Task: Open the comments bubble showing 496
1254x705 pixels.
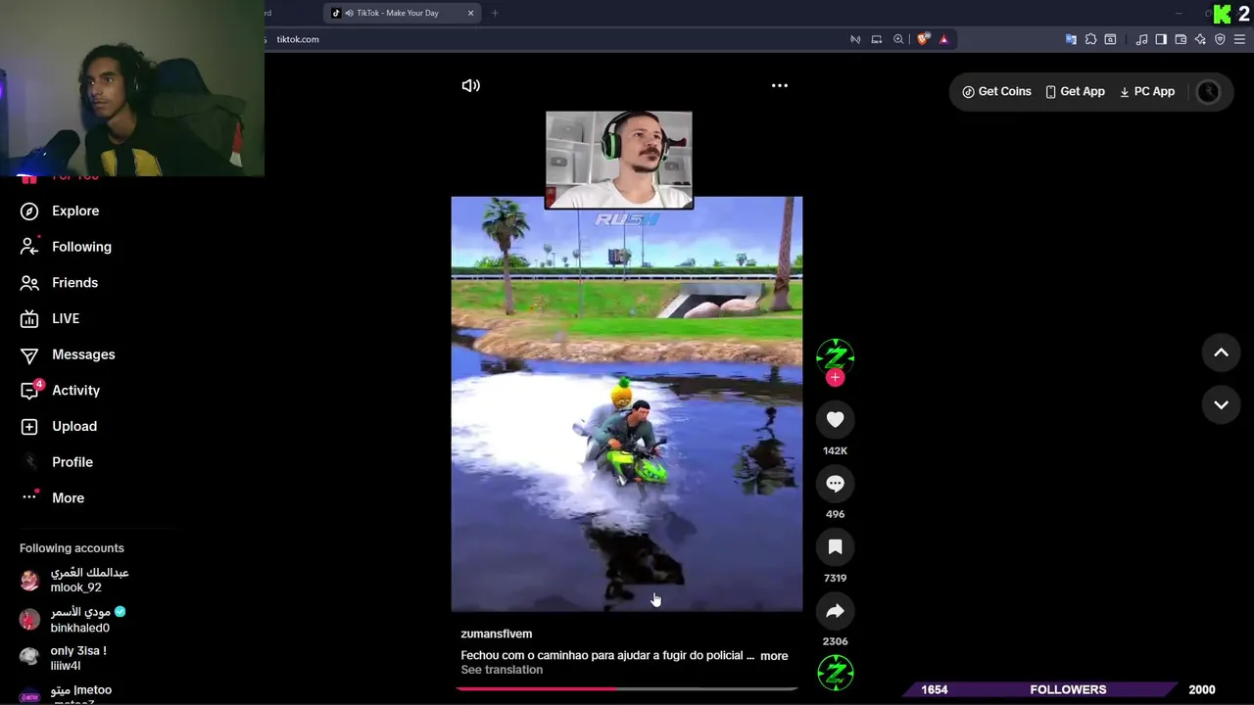Action: 835,483
